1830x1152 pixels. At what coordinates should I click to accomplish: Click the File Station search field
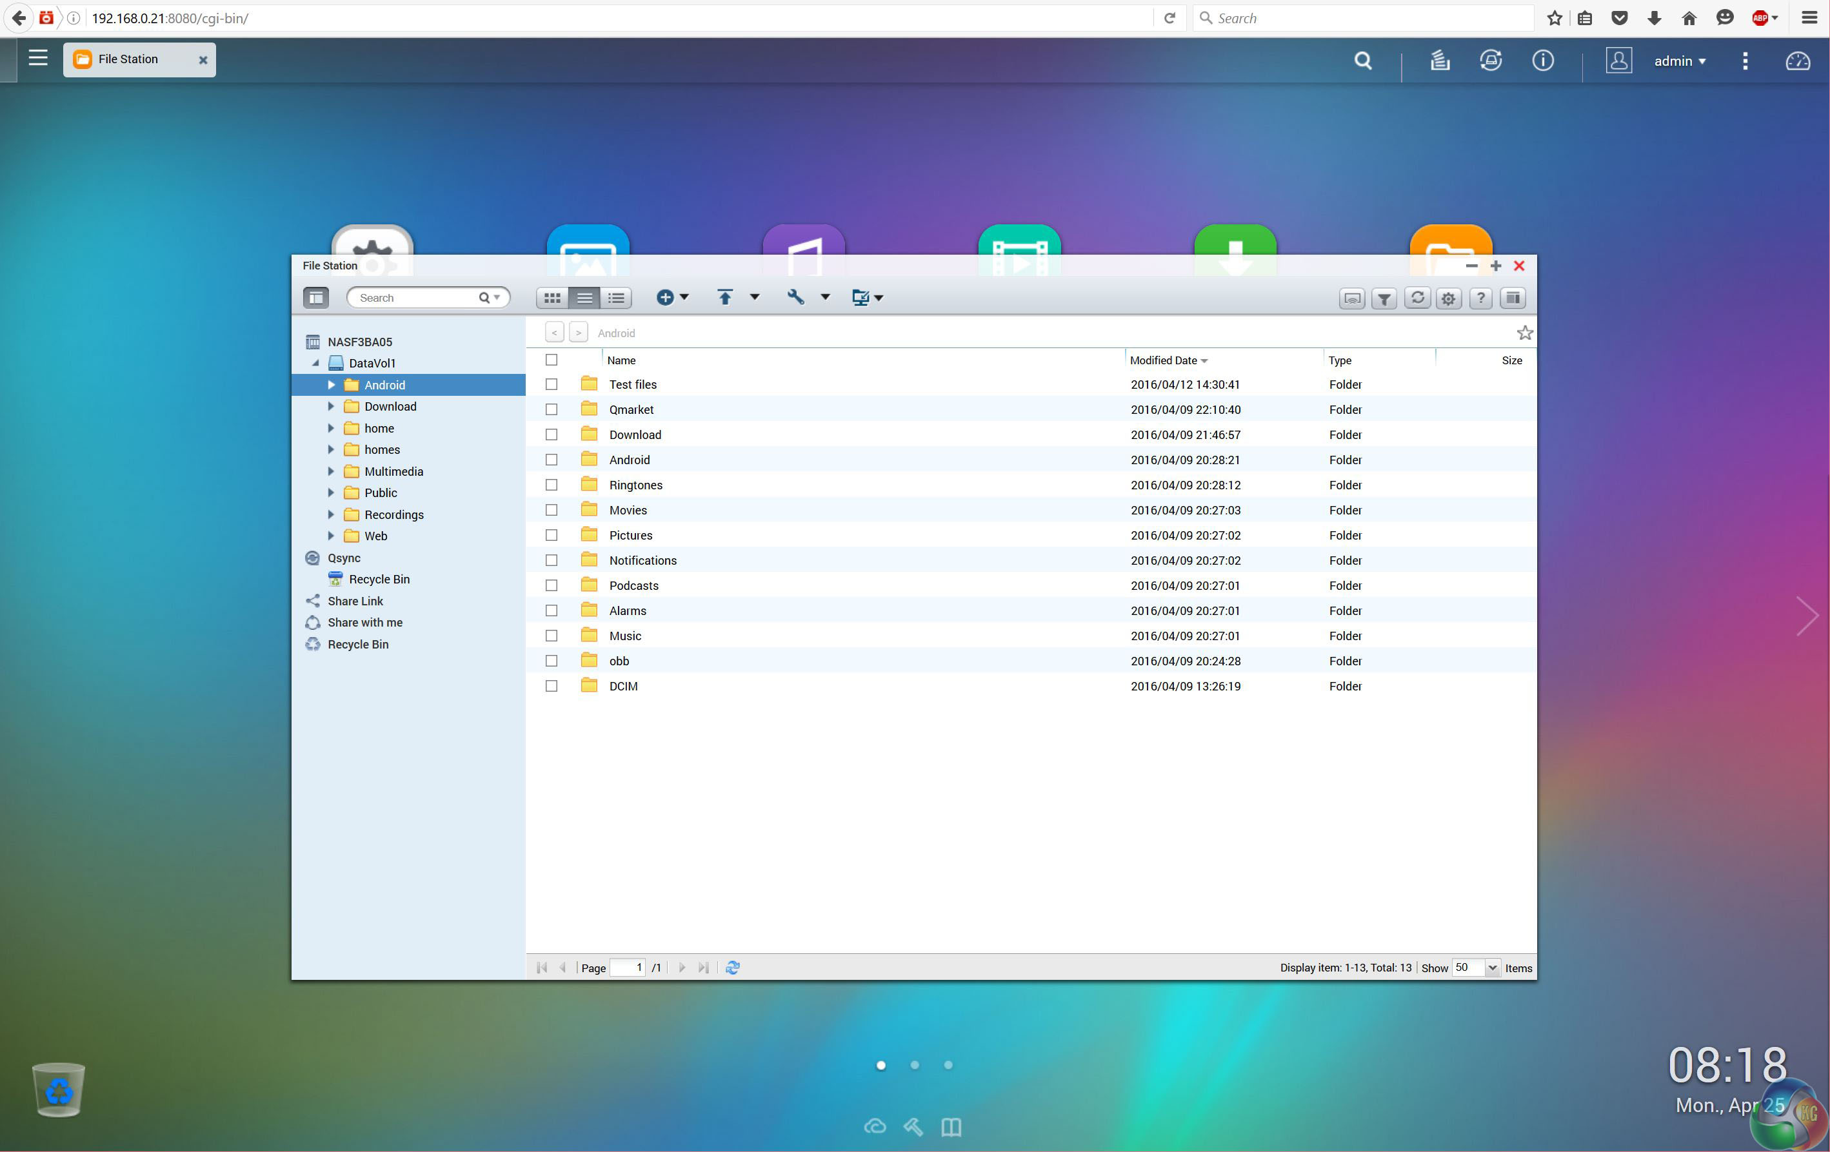[x=414, y=298]
